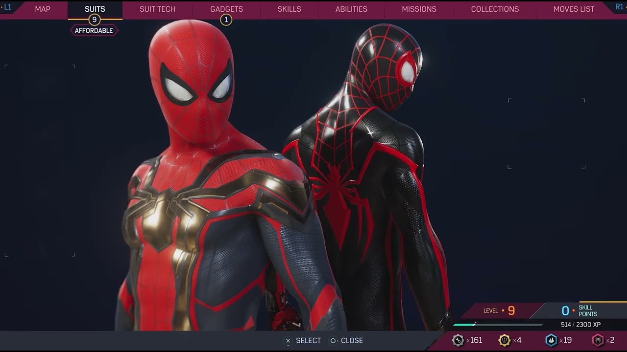627x352 pixels.
Task: Click the L1 previous-tab indicator
Action: (7, 7)
